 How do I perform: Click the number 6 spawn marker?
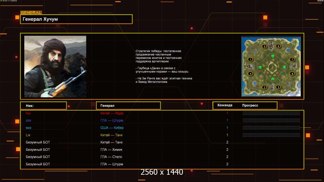[278, 46]
